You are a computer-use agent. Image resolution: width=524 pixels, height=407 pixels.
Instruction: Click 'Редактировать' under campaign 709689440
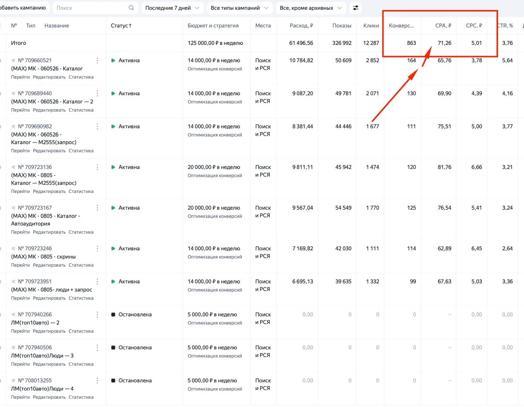coord(49,110)
